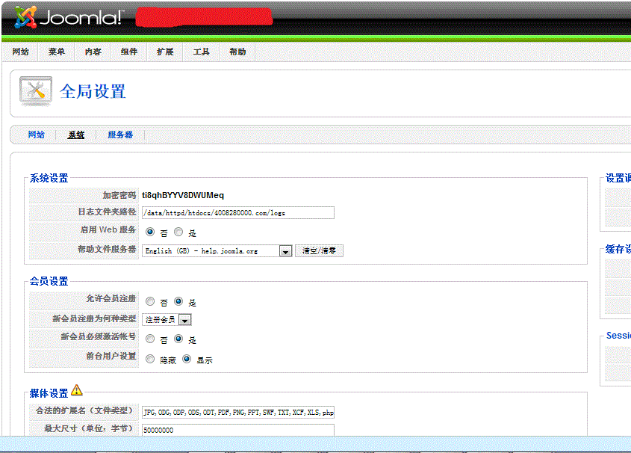Open the 组件 menu

coord(129,52)
